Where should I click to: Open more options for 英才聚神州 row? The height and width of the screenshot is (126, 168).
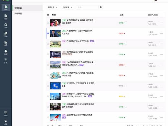161,33
